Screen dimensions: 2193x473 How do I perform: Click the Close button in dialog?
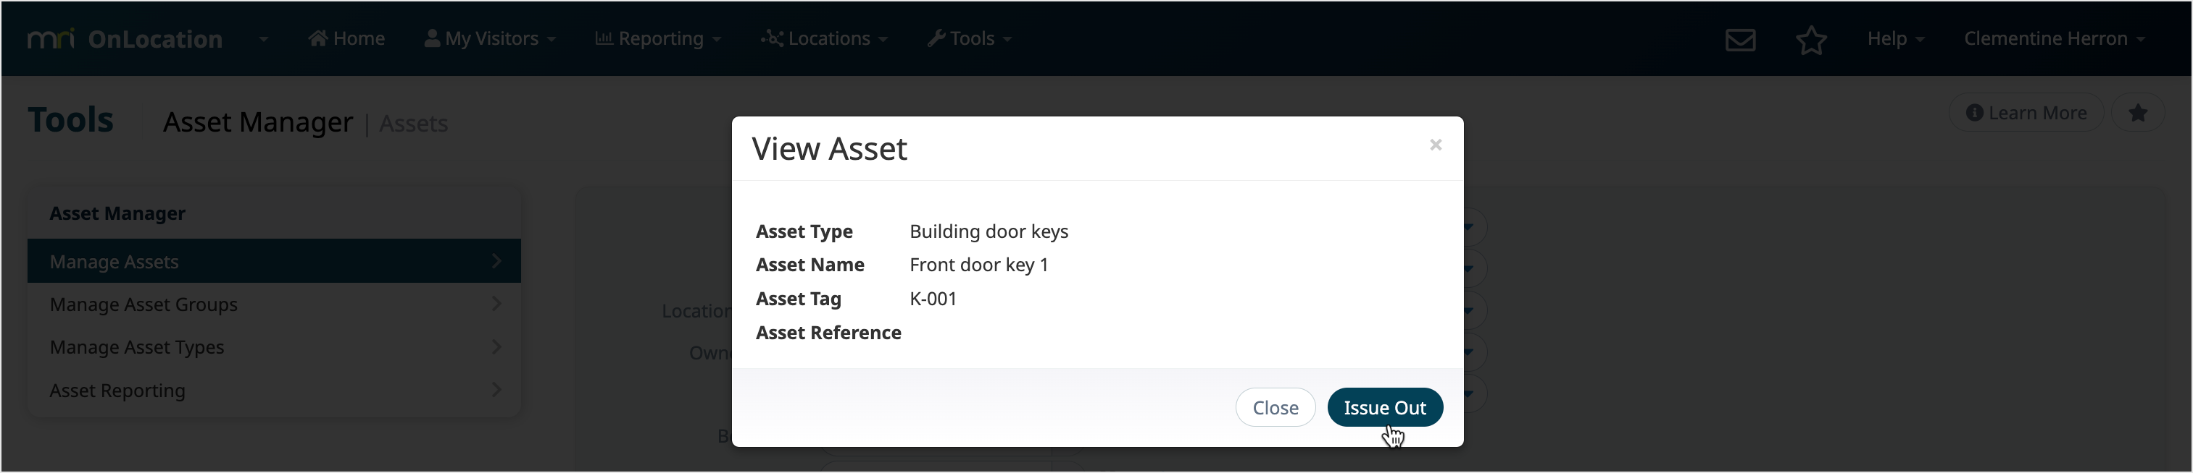pos(1275,408)
